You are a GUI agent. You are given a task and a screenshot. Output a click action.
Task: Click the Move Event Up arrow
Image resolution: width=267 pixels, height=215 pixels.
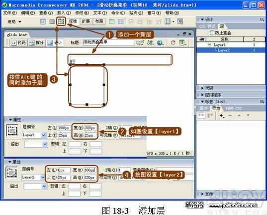point(239,116)
